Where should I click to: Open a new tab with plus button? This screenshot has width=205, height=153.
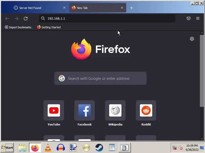[x=132, y=8]
